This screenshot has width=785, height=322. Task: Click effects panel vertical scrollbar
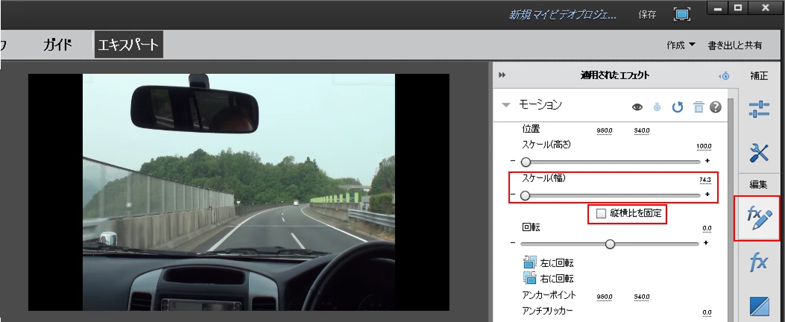click(x=731, y=210)
